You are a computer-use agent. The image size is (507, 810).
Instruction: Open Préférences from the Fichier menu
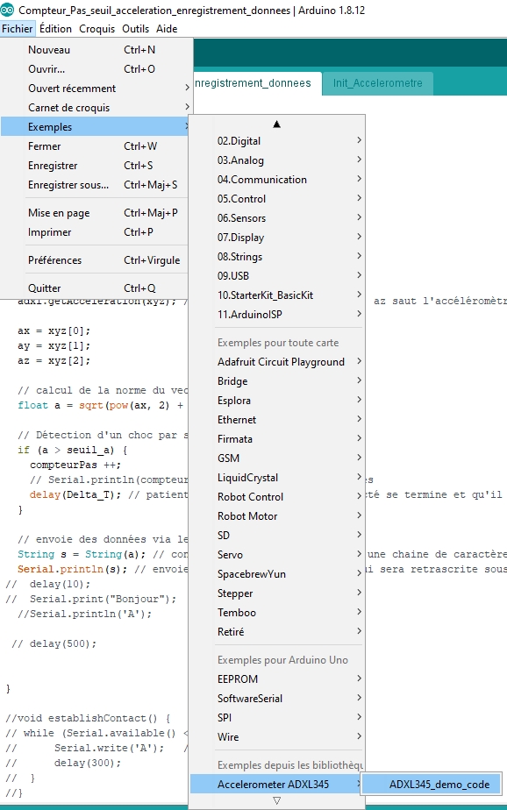click(x=96, y=260)
